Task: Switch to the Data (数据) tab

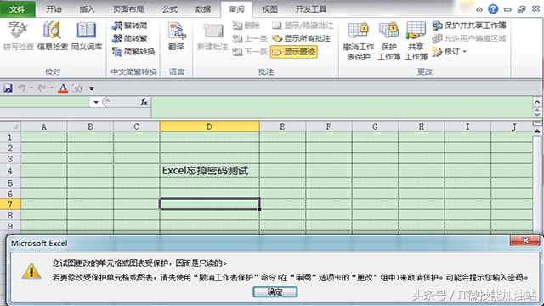Action: [x=203, y=9]
